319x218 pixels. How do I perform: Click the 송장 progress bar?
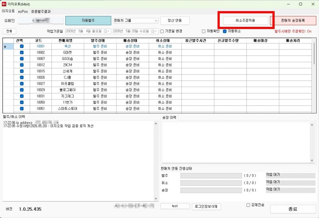(211, 190)
